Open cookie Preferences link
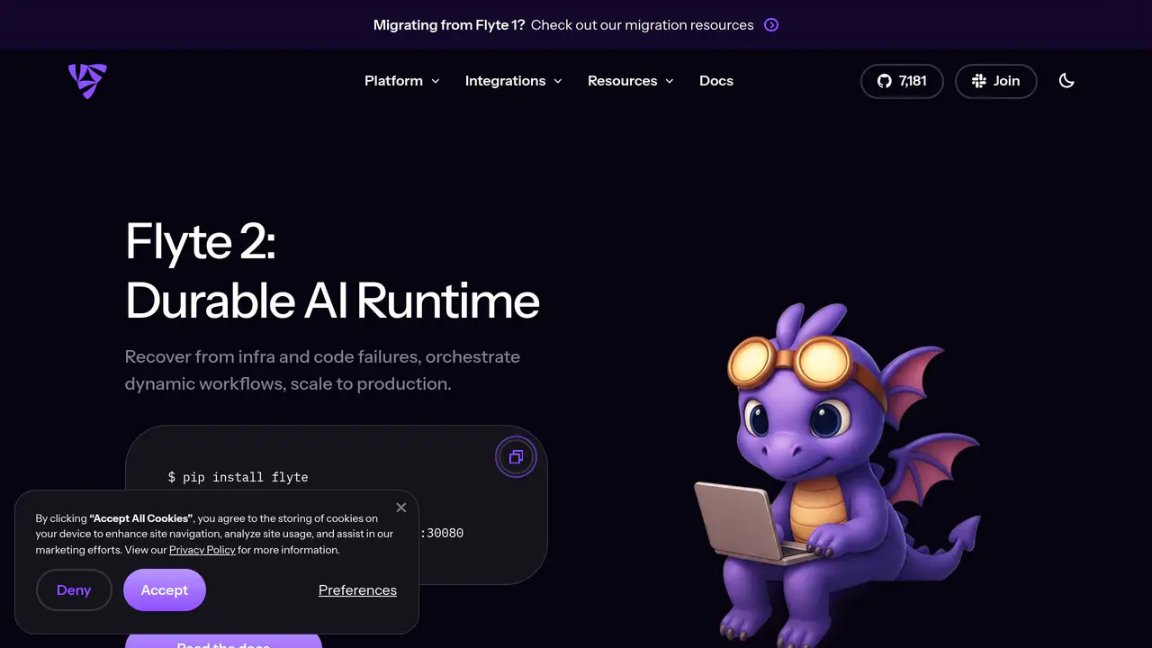This screenshot has width=1152, height=648. tap(357, 590)
